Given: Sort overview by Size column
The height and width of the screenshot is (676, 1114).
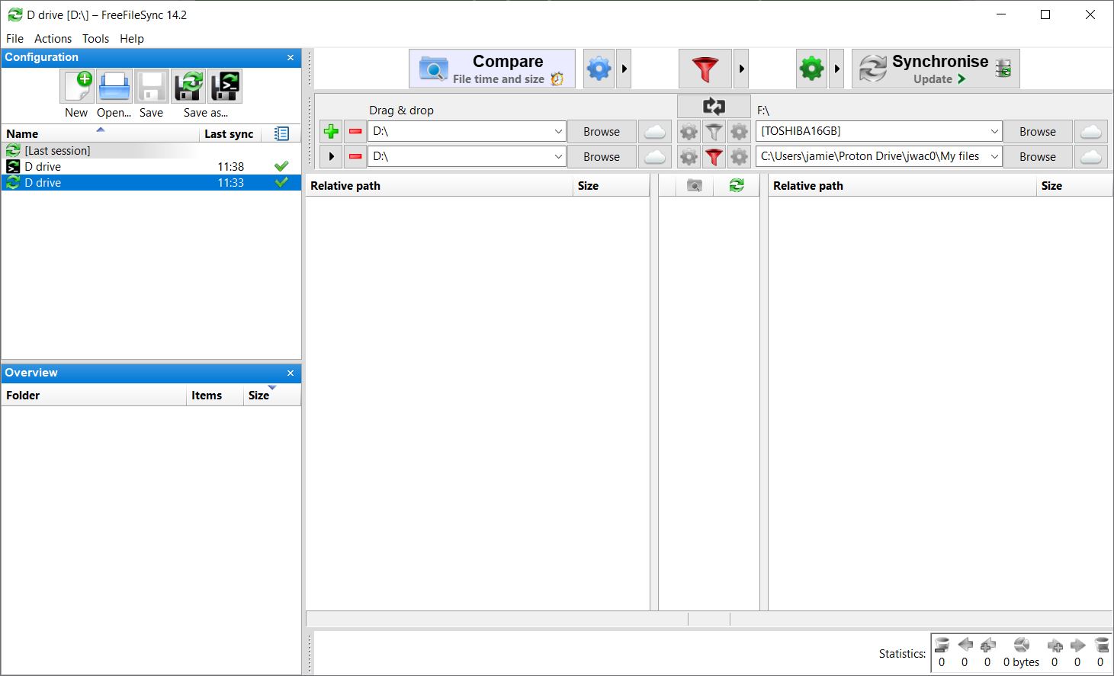Looking at the screenshot, I should click(x=272, y=396).
